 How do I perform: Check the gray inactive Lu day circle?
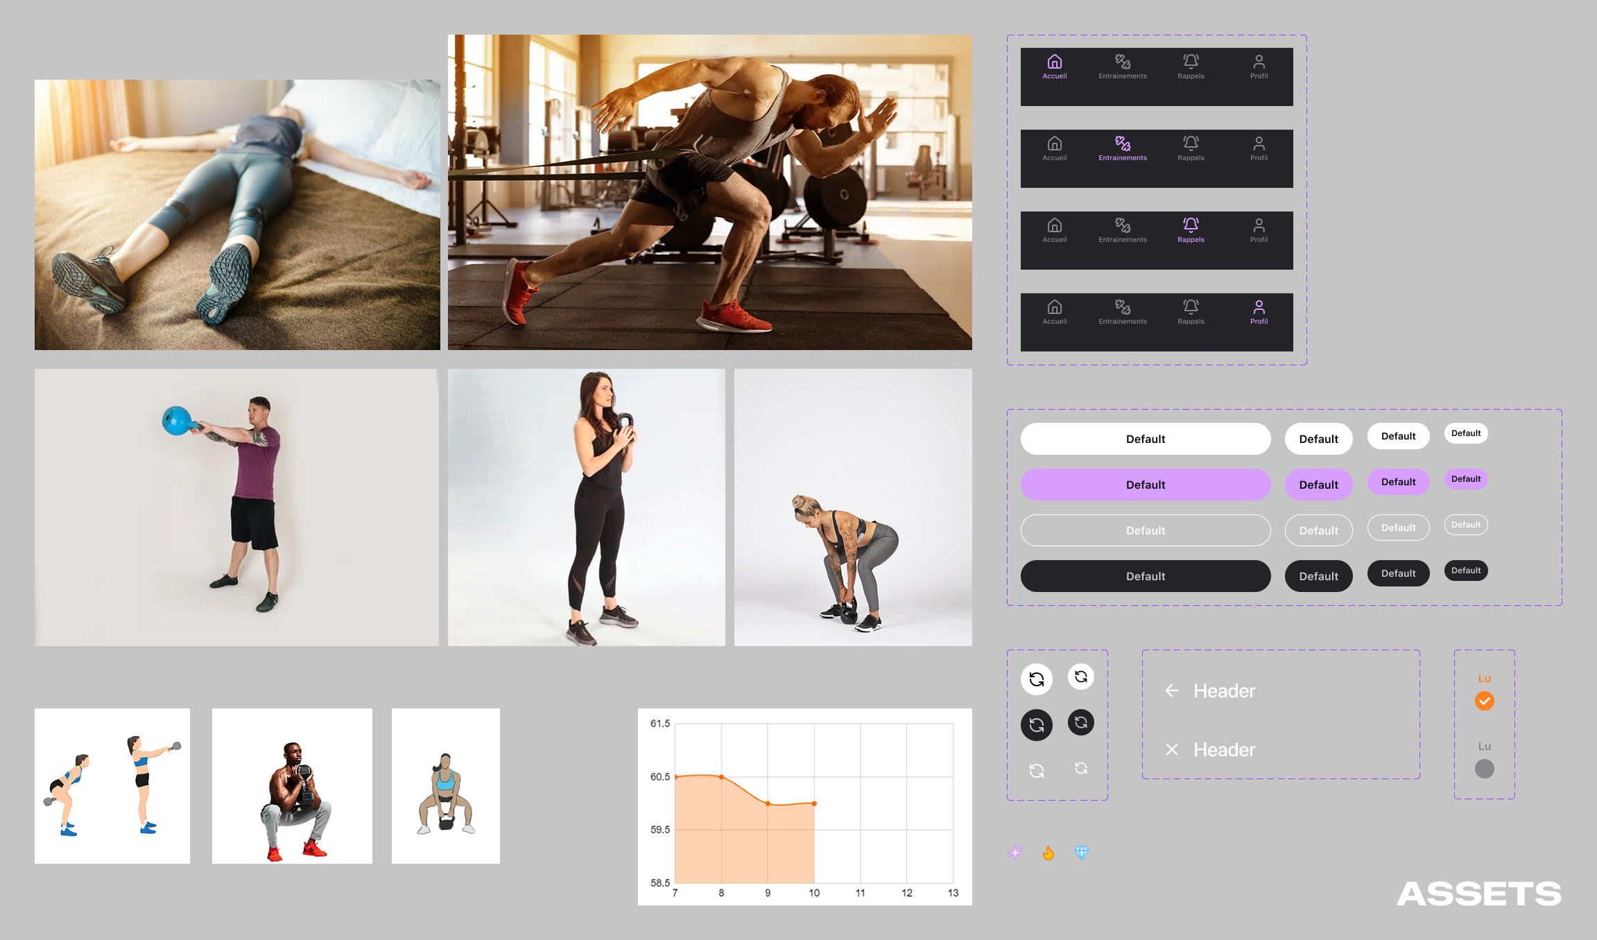pos(1484,769)
